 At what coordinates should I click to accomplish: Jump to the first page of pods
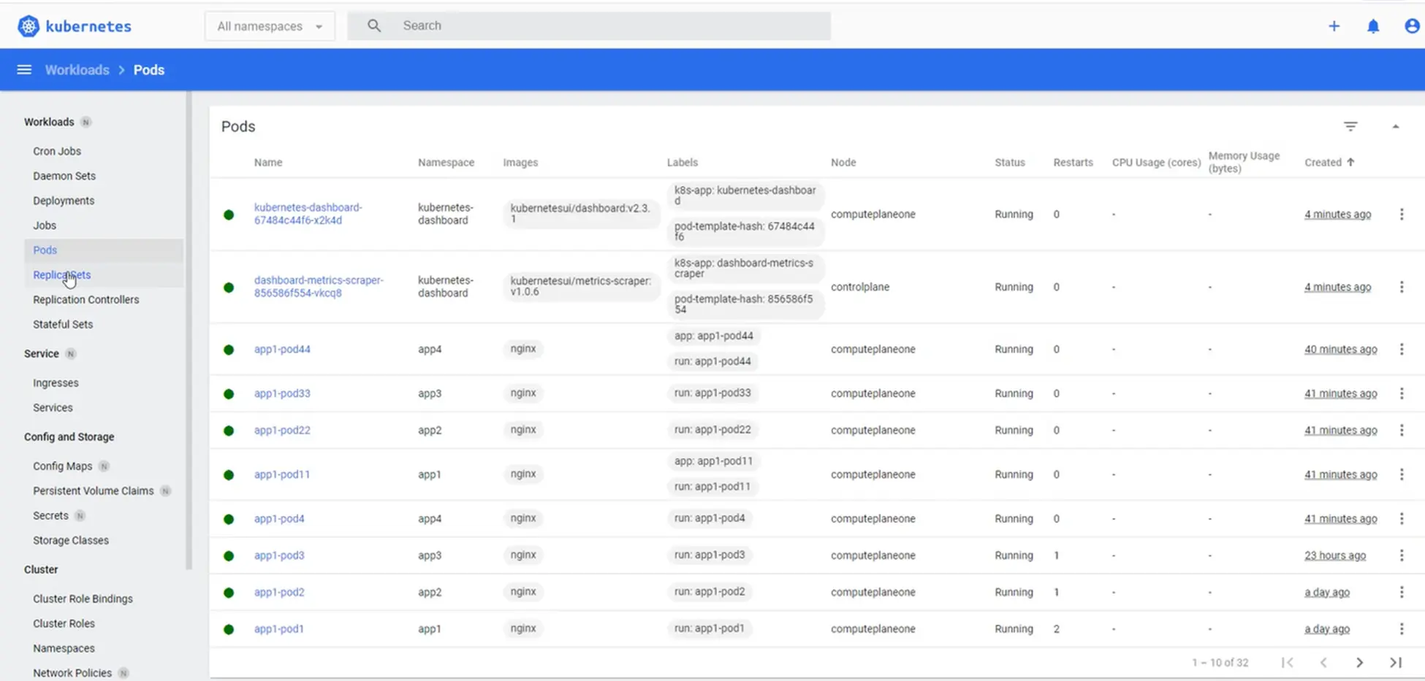(1288, 662)
